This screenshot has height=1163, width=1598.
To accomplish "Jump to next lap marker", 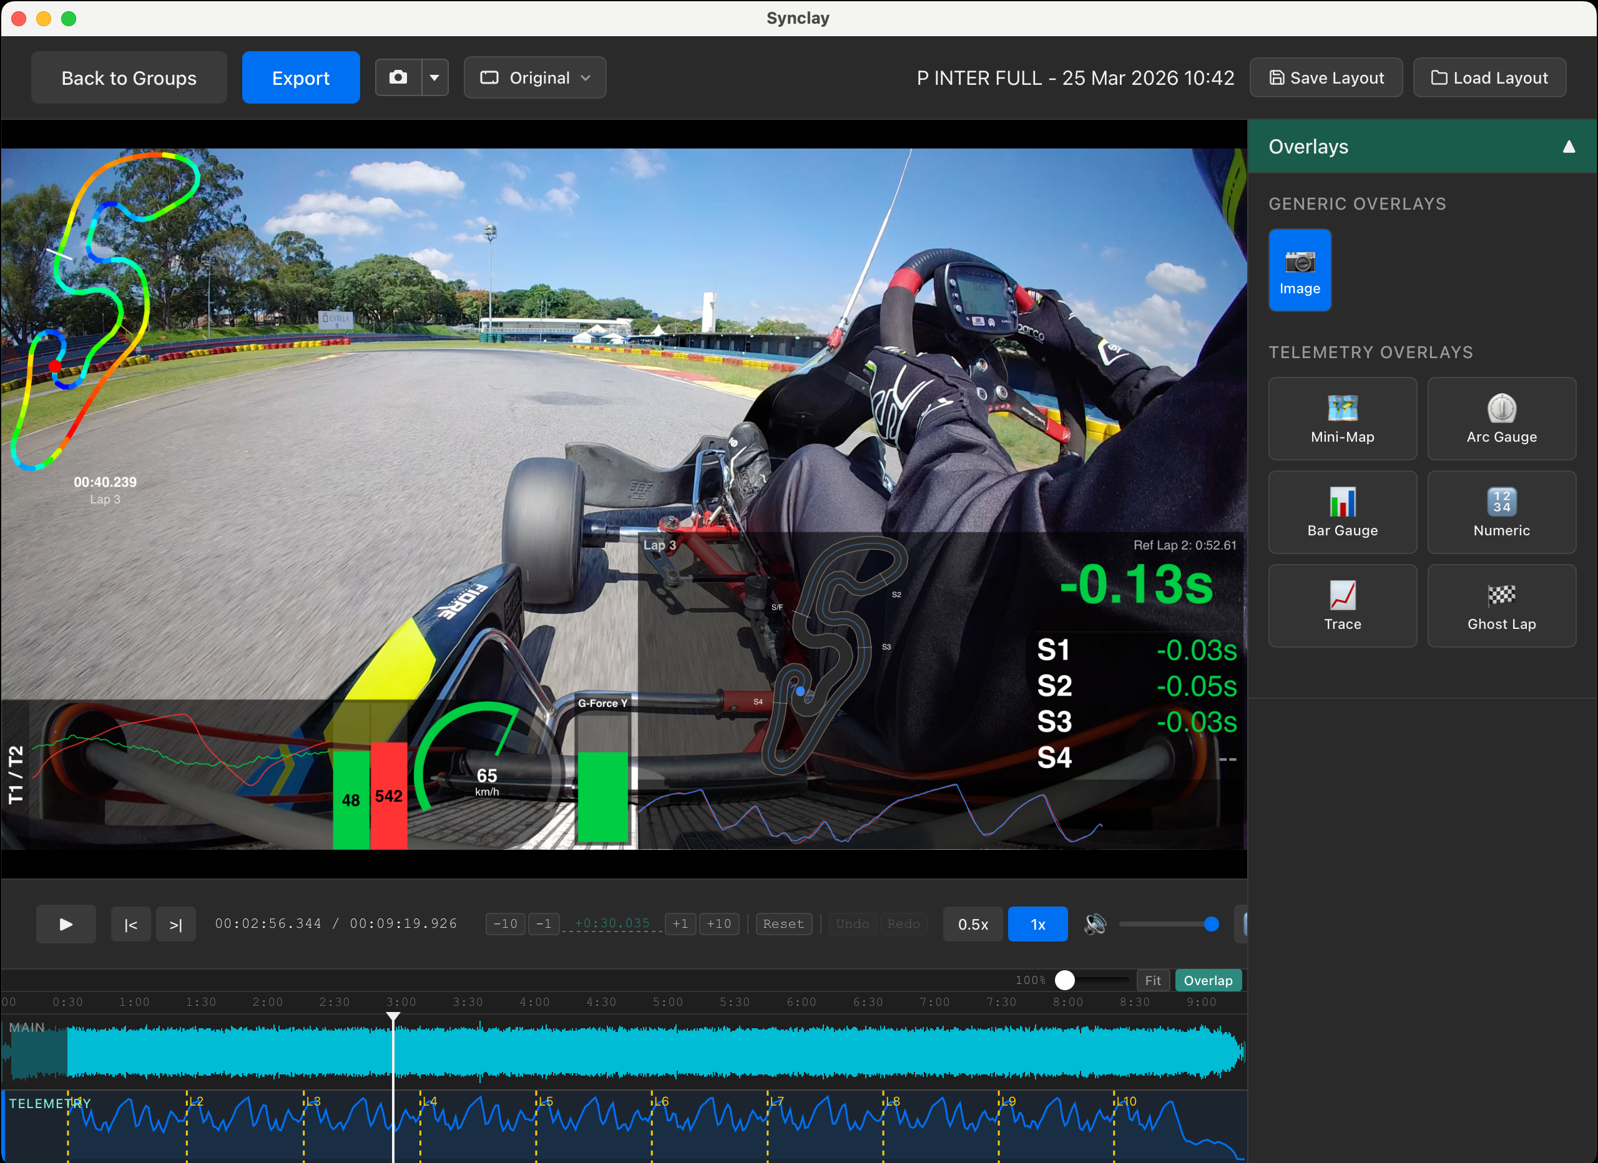I will tap(175, 924).
